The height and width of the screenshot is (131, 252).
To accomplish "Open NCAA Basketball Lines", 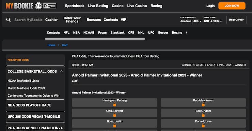I will point(23,81).
